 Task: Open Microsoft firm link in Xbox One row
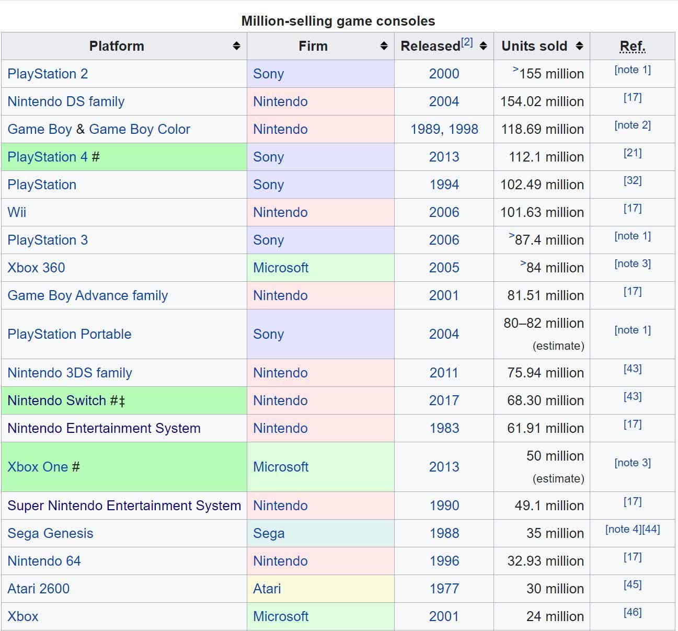(281, 467)
